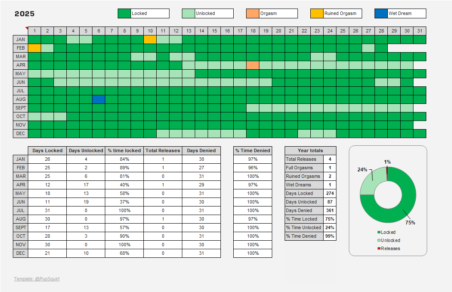Screen dimensions: 452x292
Task: Select the 87 Days Unlocked total value
Action: pos(330,202)
